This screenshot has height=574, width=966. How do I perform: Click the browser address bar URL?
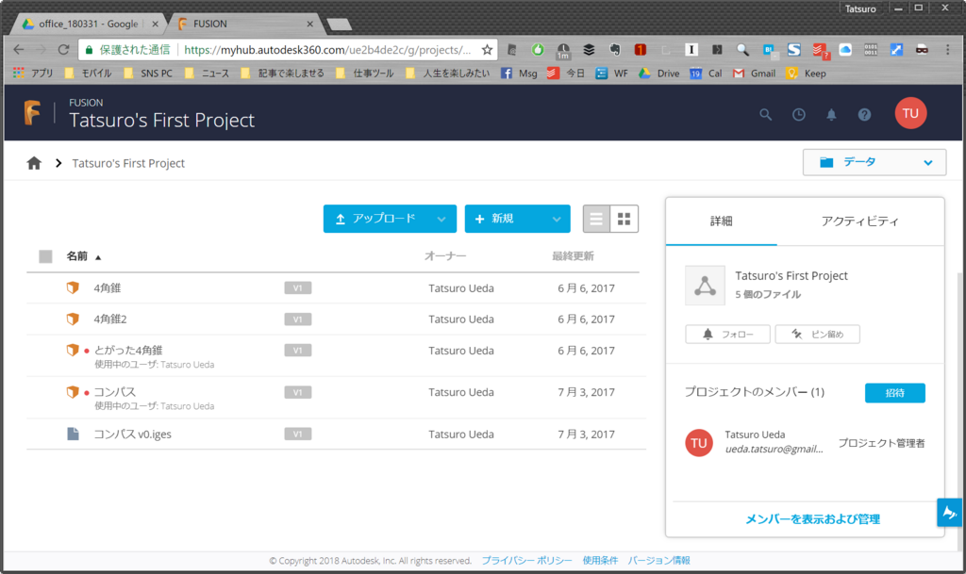pos(327,50)
